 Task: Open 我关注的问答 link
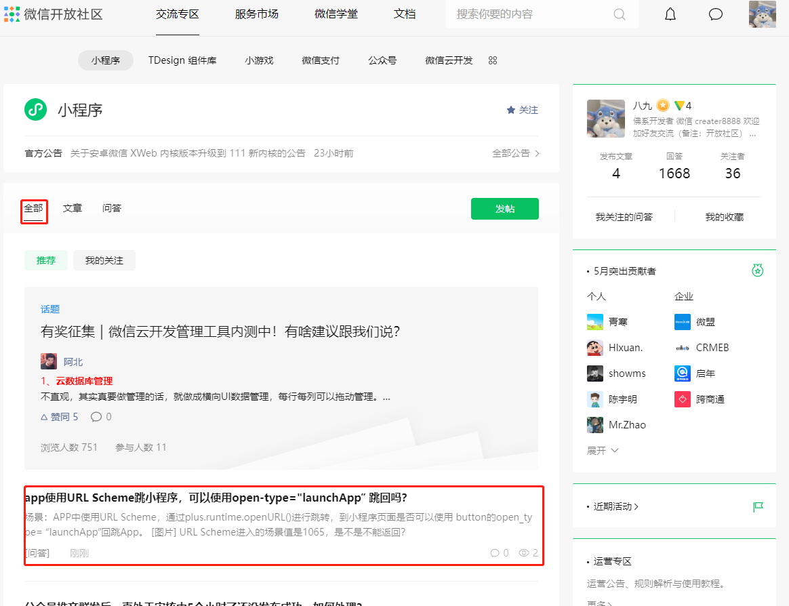[x=624, y=217]
